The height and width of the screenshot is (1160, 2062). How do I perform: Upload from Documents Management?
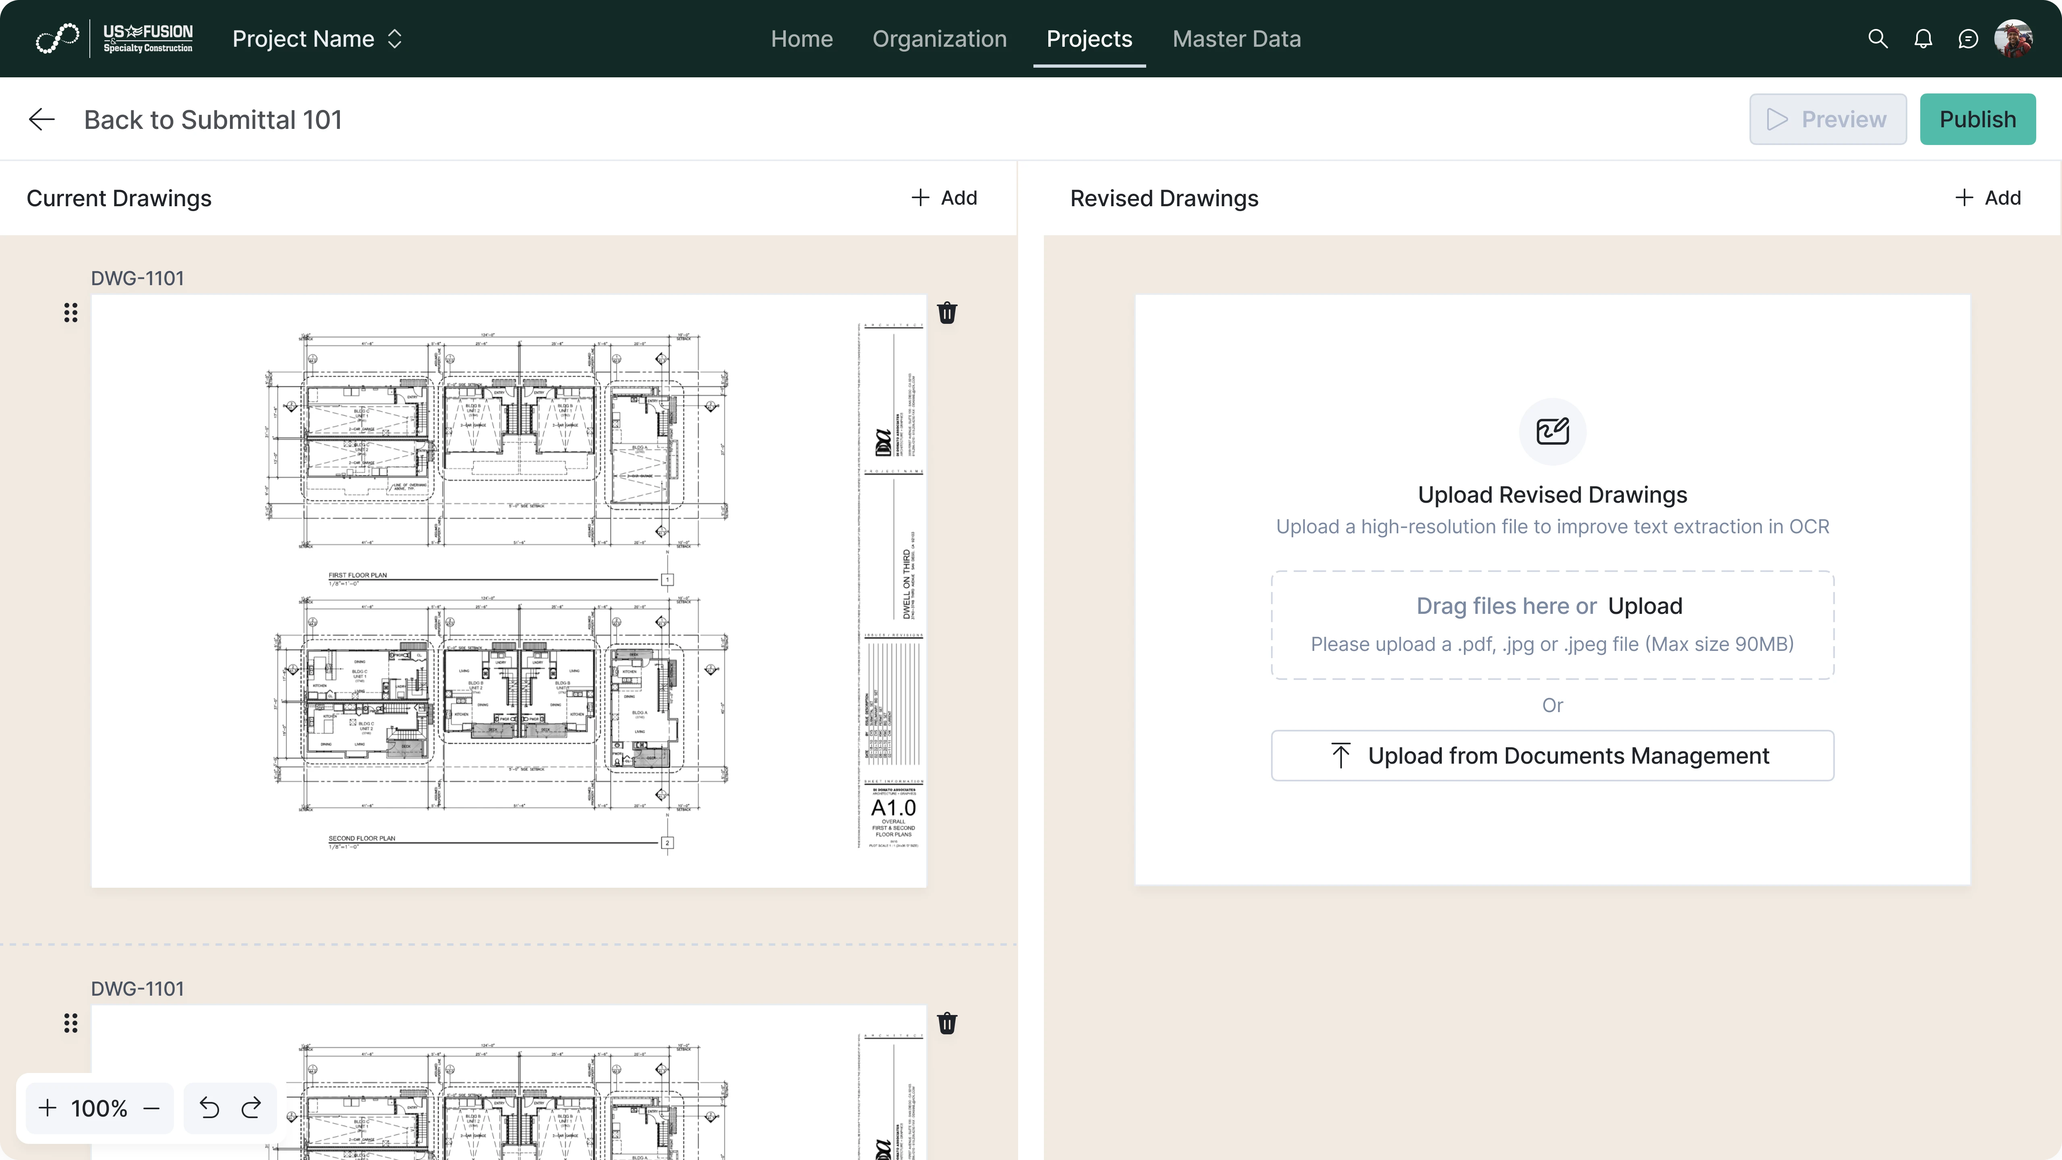tap(1552, 755)
